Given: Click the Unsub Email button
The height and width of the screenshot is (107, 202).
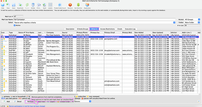Looking at the screenshot, I should 64,101.
